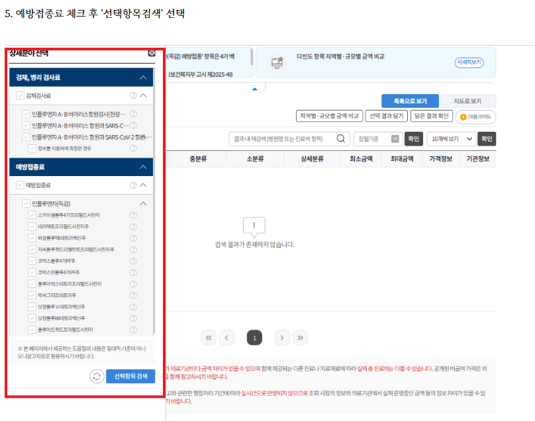The image size is (535, 421).
Task: Open the 10개씩 보기 dropdown
Action: pos(451,139)
